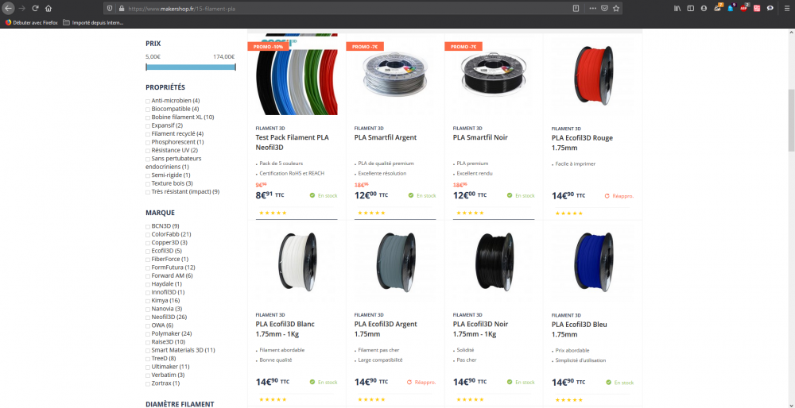Open the 'Importé depuis Intern...' bookmarks folder

point(93,22)
